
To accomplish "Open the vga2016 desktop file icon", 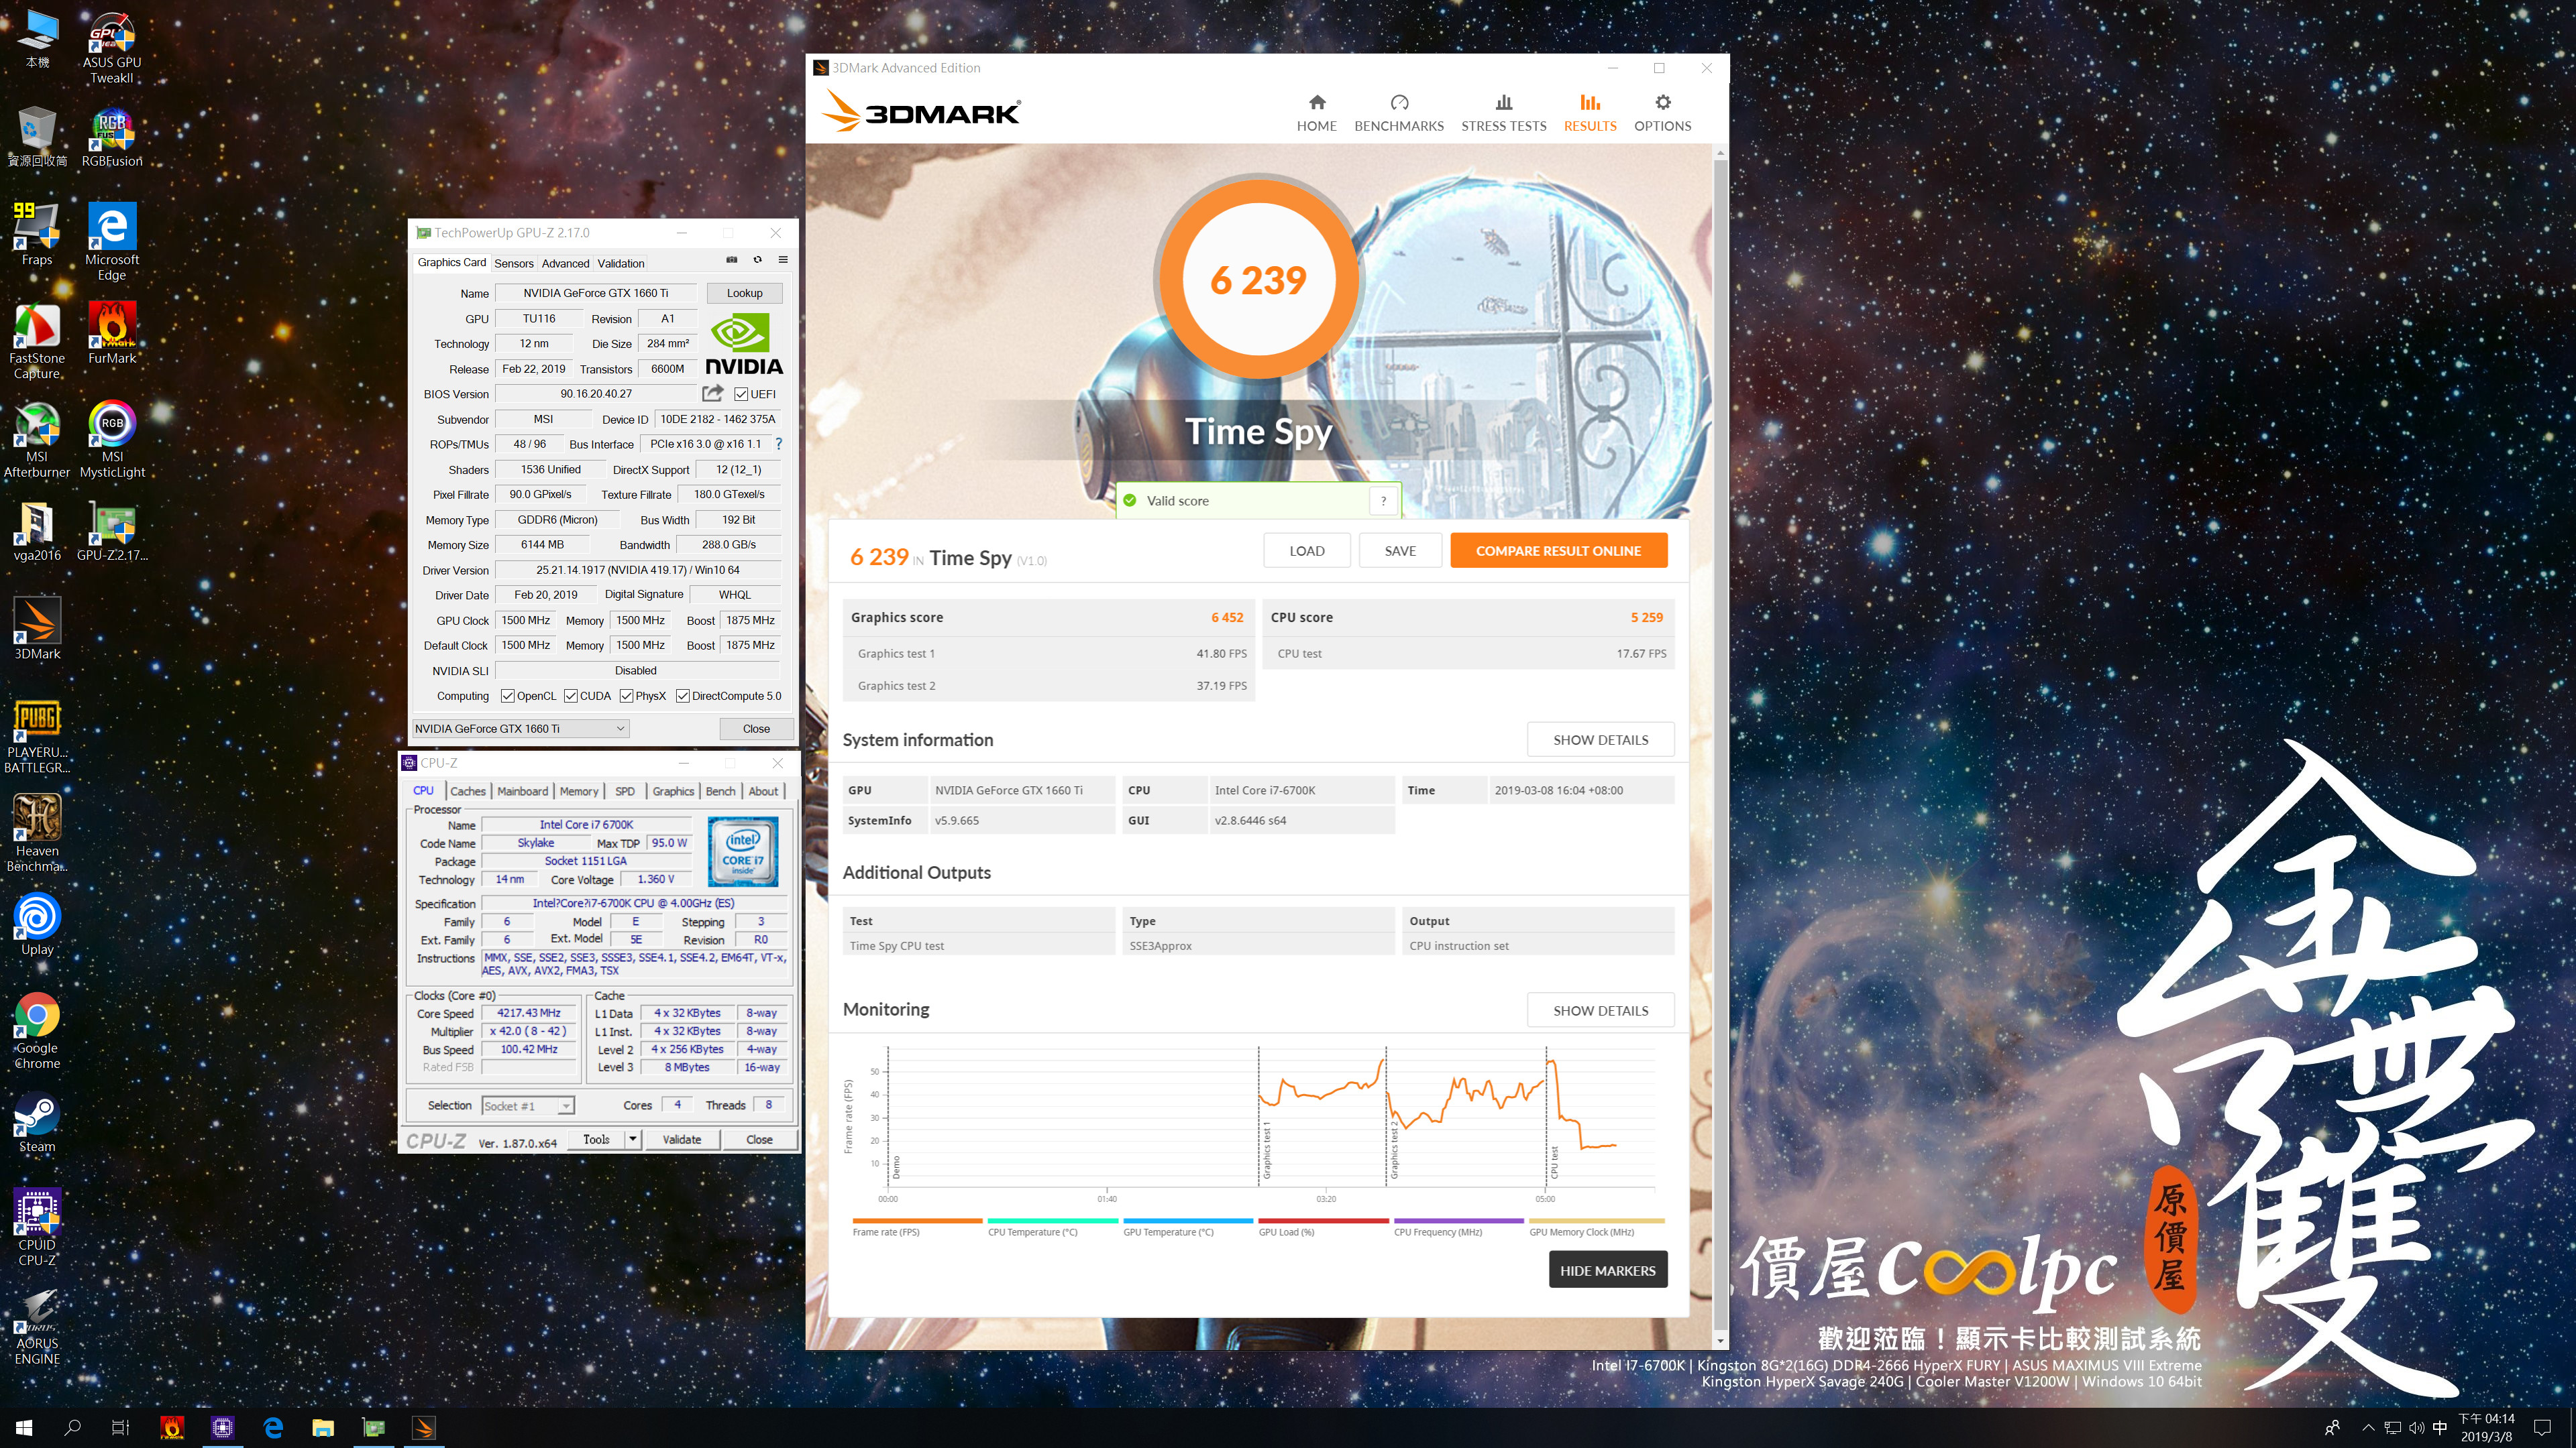I will (x=37, y=531).
